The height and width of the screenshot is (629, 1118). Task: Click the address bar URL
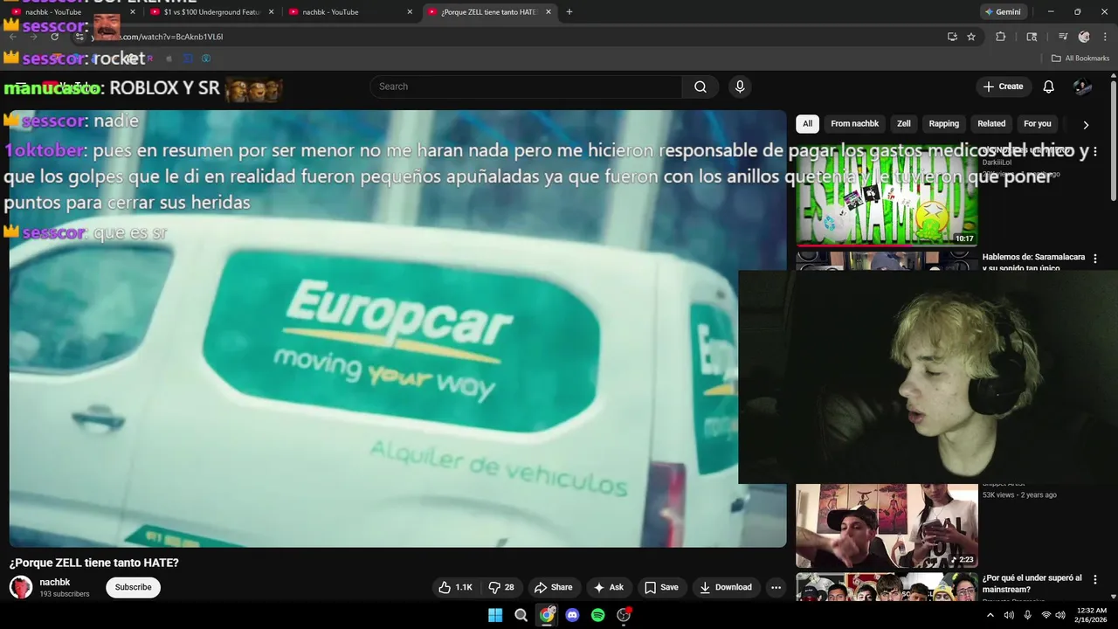pos(157,37)
